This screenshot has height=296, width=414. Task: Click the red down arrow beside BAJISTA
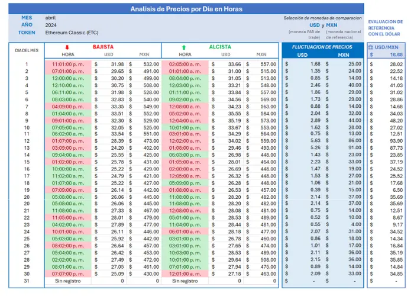[67, 47]
